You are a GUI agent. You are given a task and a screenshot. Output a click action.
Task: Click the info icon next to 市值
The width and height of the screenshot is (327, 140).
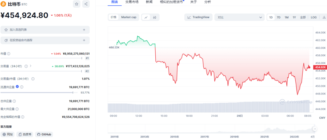9,54
